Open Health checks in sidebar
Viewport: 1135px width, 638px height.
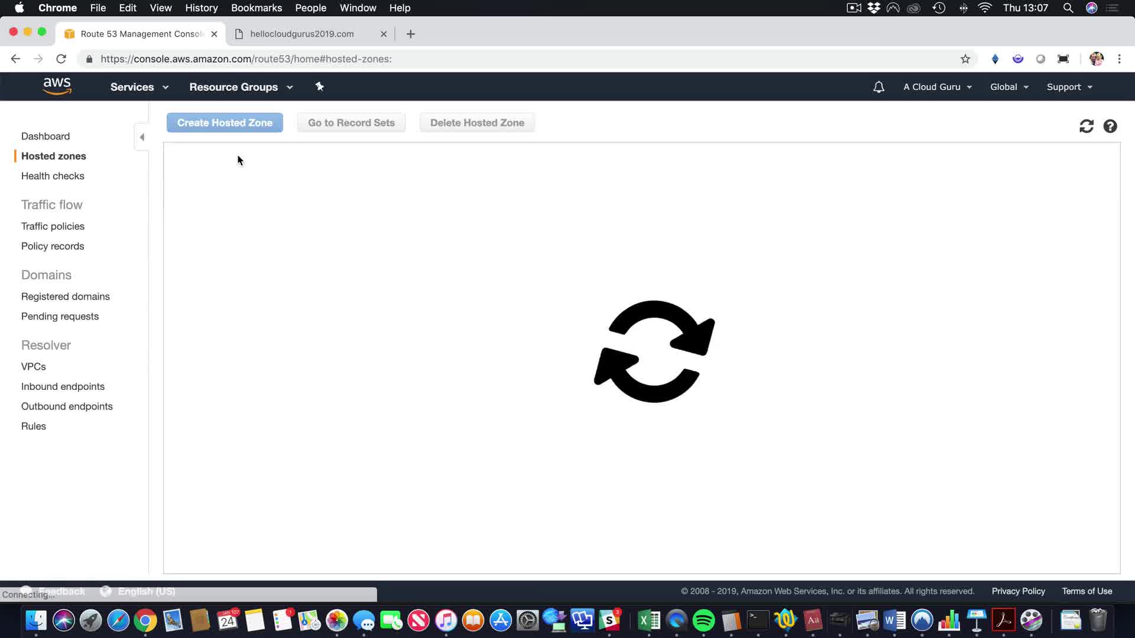tap(53, 176)
